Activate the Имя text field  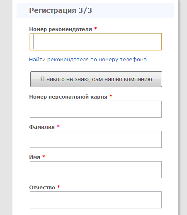click(96, 169)
